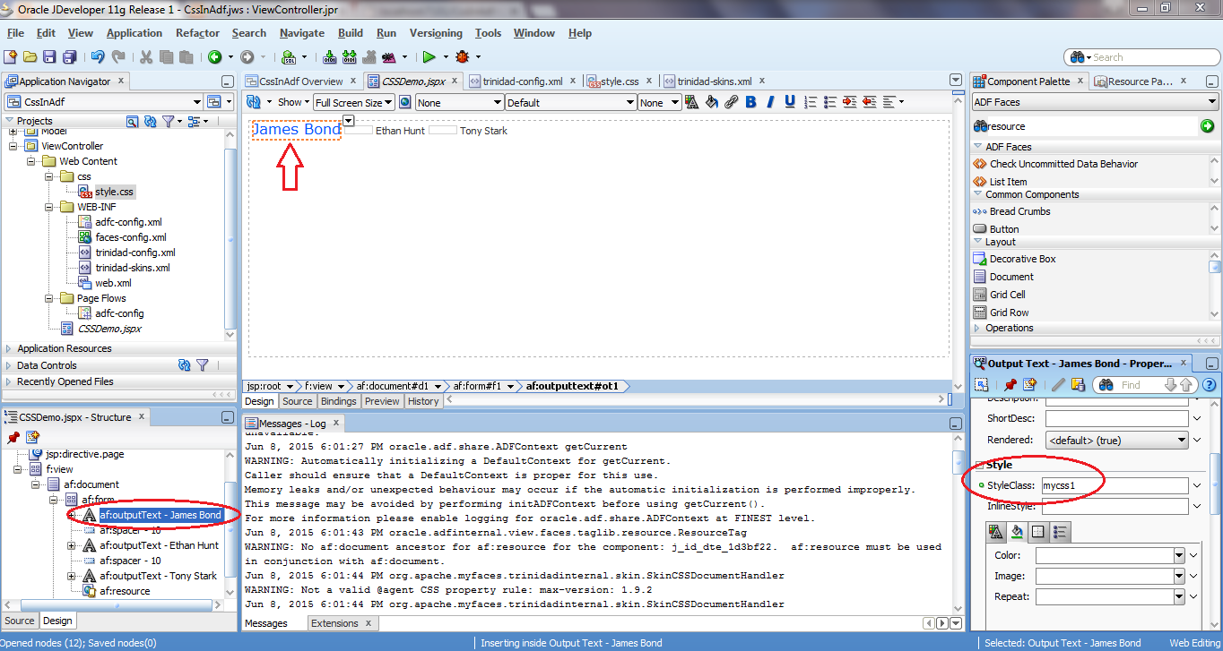Expand the Application Resources section
Viewport: 1223px width, 651px height.
coord(8,348)
